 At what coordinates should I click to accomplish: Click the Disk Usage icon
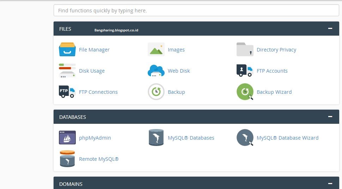67,71
